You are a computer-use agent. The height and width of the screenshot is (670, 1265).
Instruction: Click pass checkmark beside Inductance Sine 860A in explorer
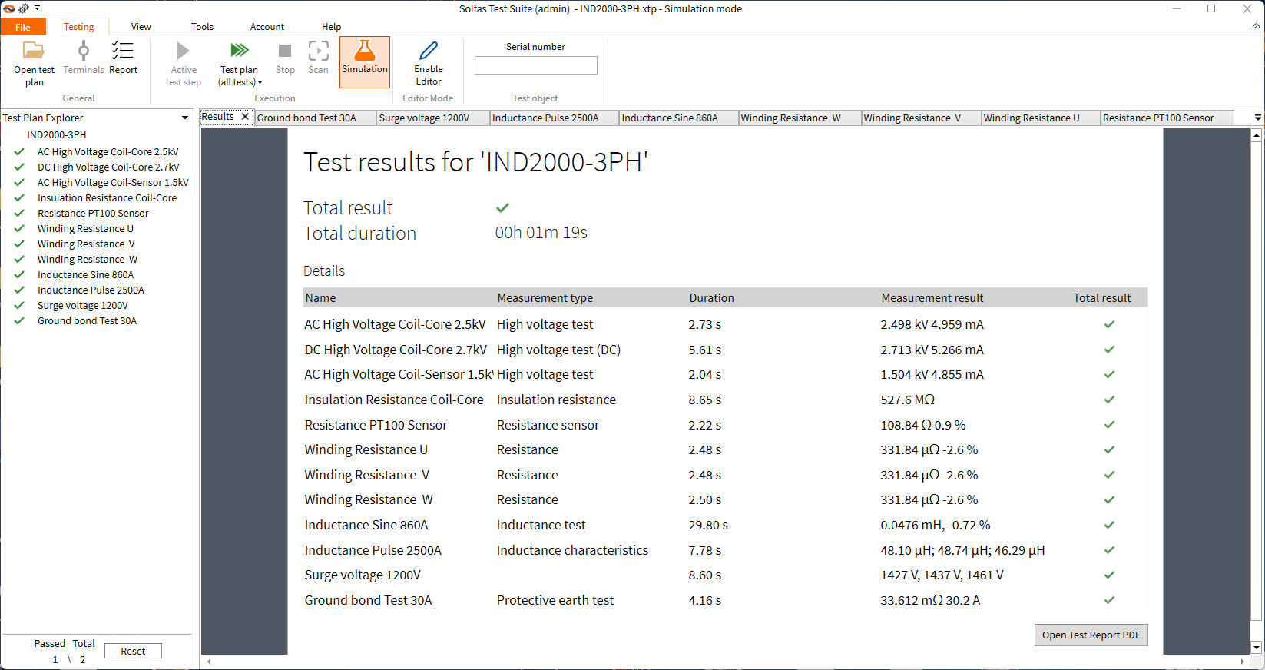[19, 274]
